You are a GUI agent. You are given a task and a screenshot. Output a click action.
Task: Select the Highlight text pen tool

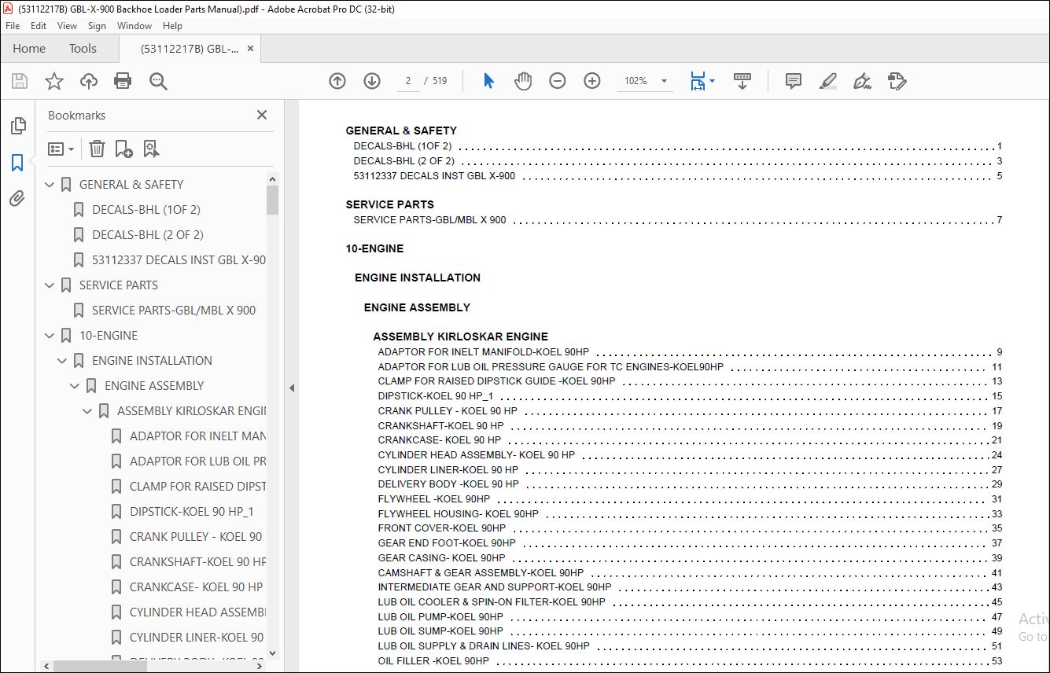[x=827, y=81]
